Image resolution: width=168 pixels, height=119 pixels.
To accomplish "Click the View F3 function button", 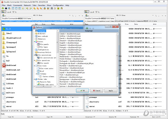I will pyautogui.click(x=11, y=117).
